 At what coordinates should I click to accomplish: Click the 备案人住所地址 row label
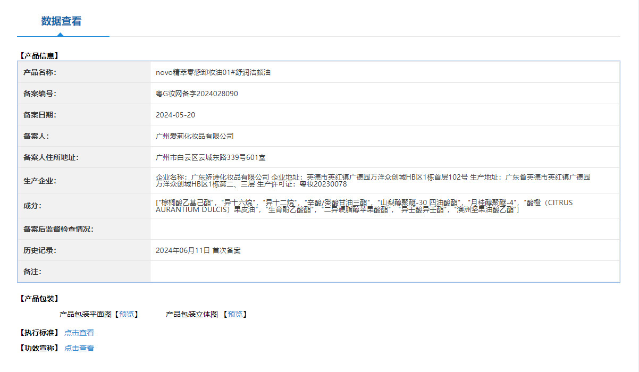pos(51,157)
